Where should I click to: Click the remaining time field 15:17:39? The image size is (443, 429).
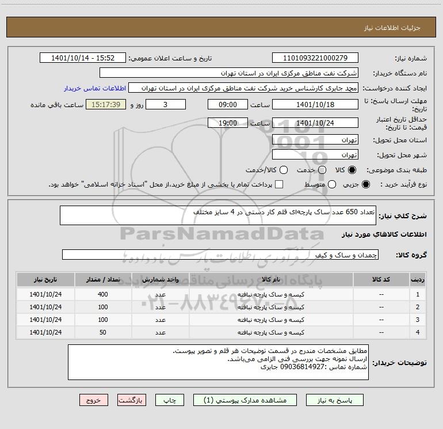click(106, 104)
